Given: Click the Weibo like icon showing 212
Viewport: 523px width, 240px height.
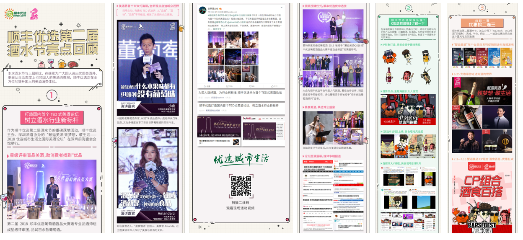Looking at the screenshot, I should tap(275, 86).
